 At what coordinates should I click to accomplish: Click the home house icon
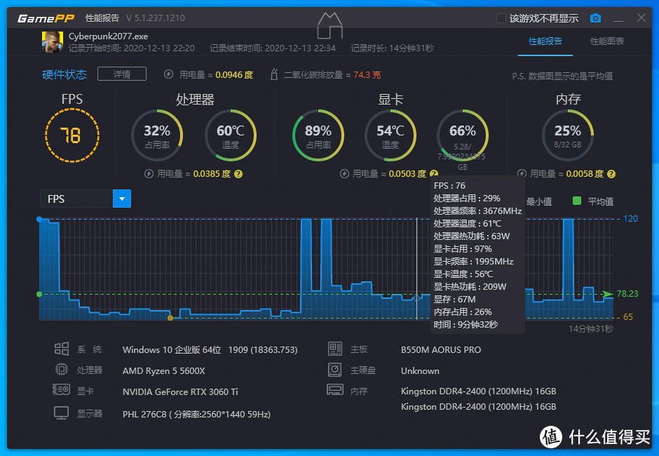point(330,26)
